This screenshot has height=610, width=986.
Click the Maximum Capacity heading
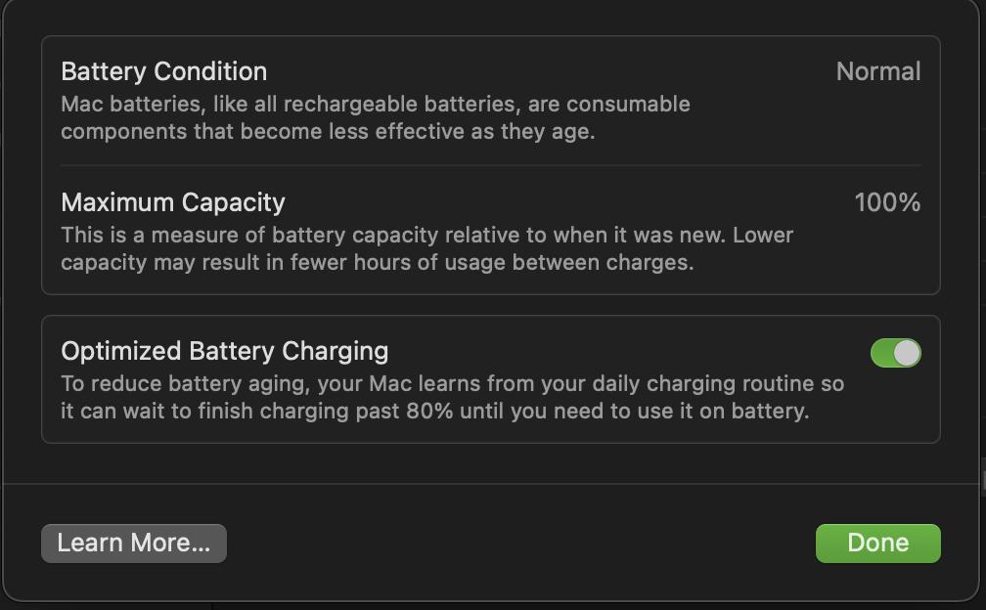(173, 202)
